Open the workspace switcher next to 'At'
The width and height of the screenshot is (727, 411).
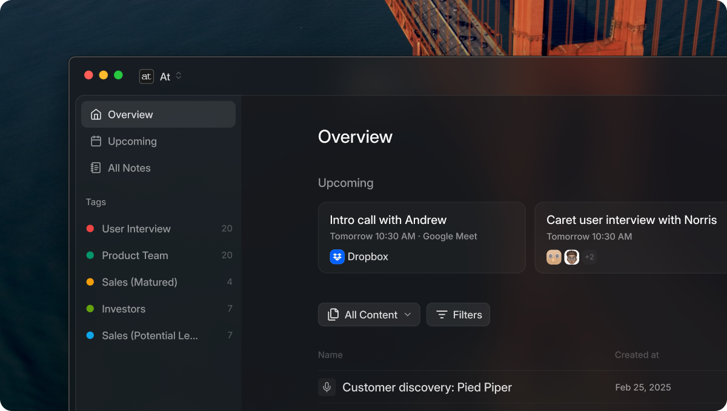point(179,76)
